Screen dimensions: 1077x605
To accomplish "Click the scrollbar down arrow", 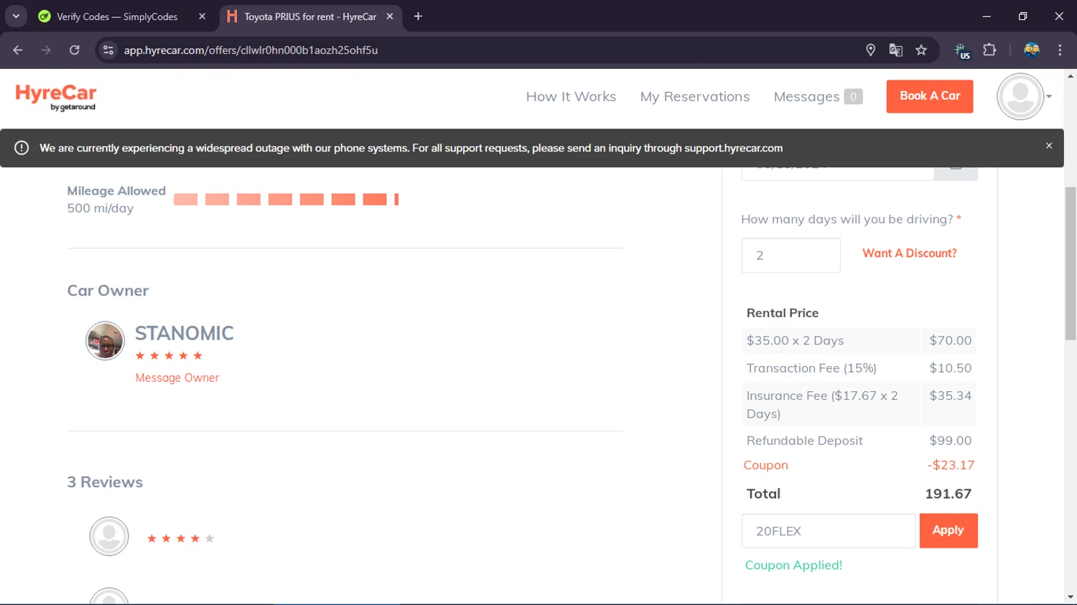I will coord(1071,597).
